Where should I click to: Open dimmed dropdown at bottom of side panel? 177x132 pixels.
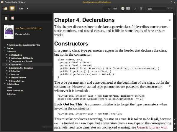pos(47,127)
